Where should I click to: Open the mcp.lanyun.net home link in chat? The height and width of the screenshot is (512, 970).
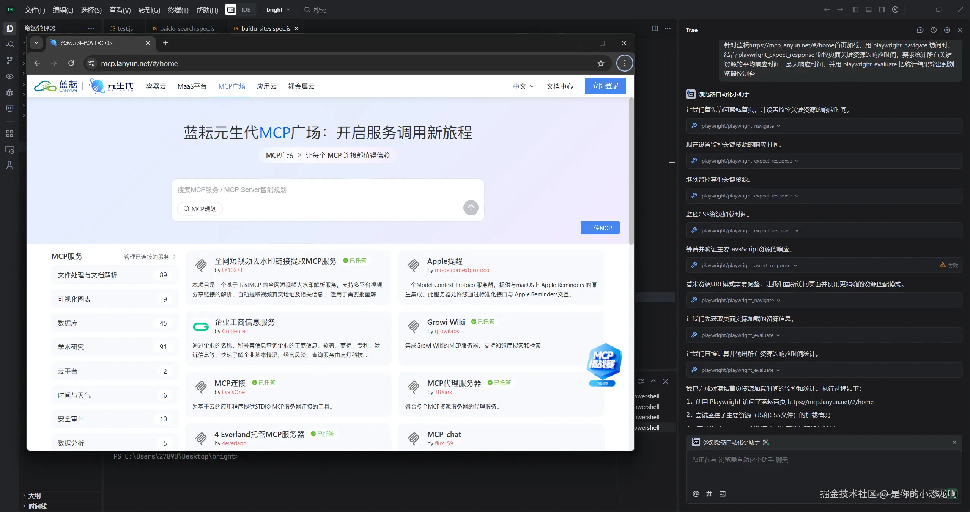coord(830,402)
